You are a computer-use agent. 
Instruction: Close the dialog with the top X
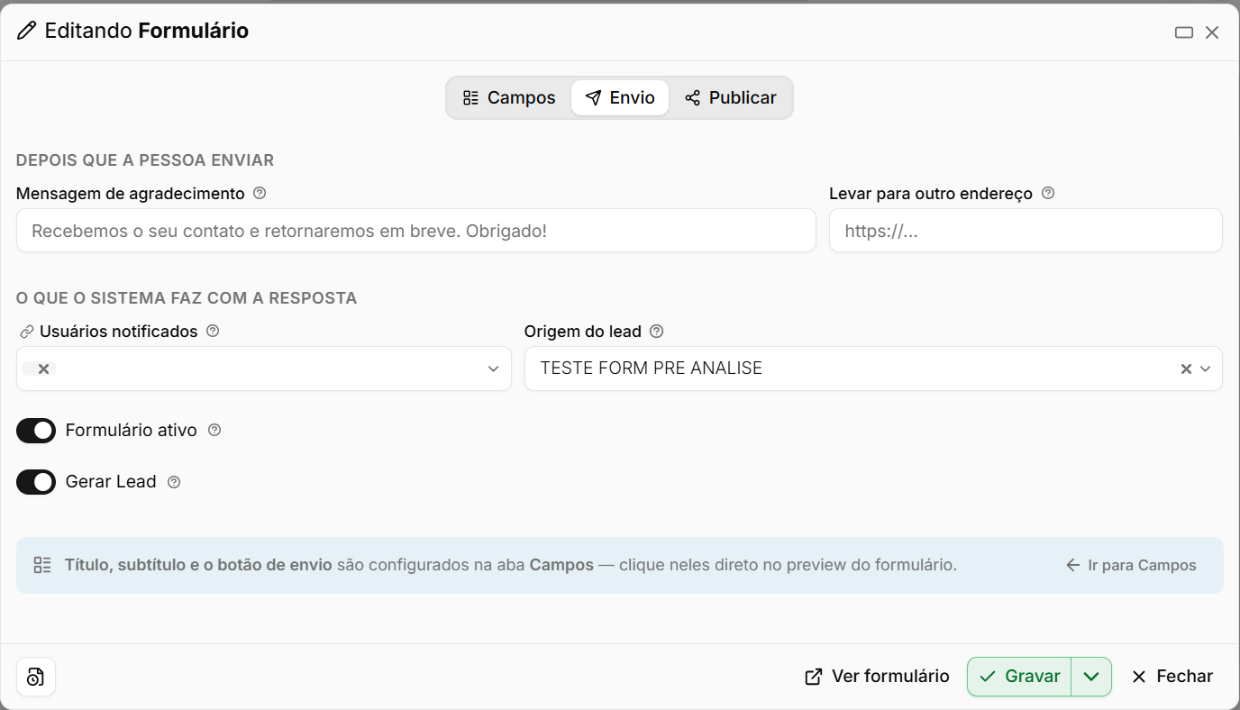[x=1212, y=32]
